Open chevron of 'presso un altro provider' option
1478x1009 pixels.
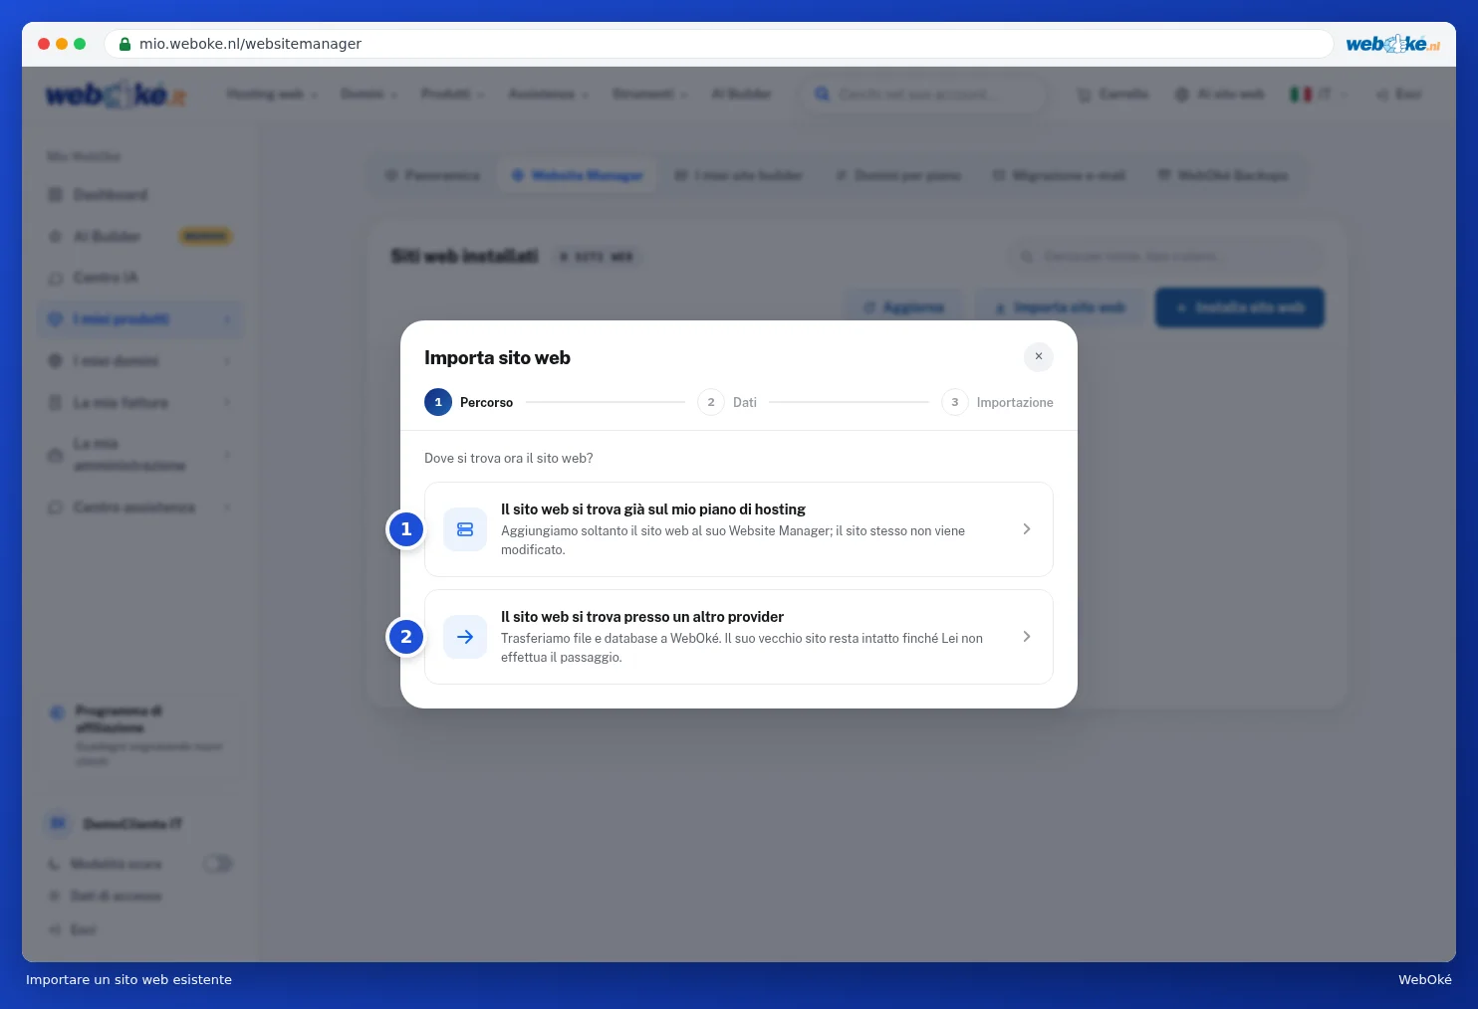pyautogui.click(x=1026, y=637)
